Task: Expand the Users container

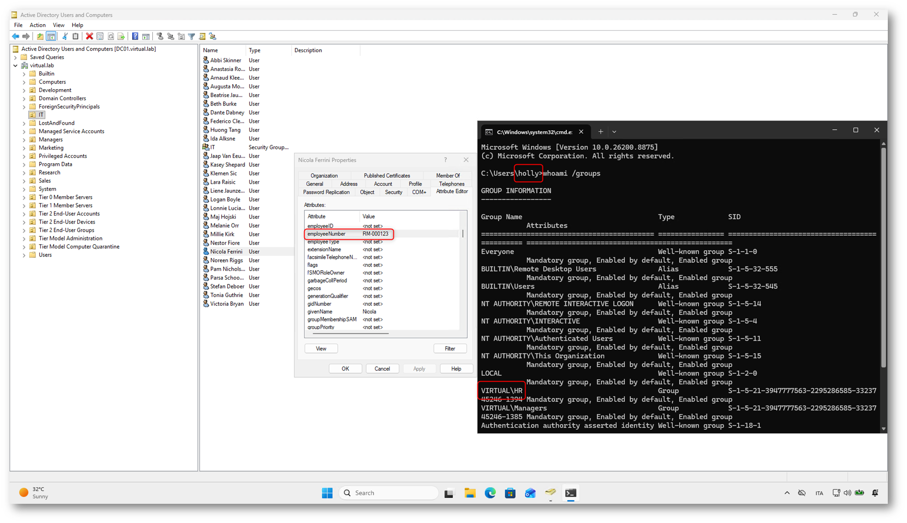Action: click(x=24, y=255)
